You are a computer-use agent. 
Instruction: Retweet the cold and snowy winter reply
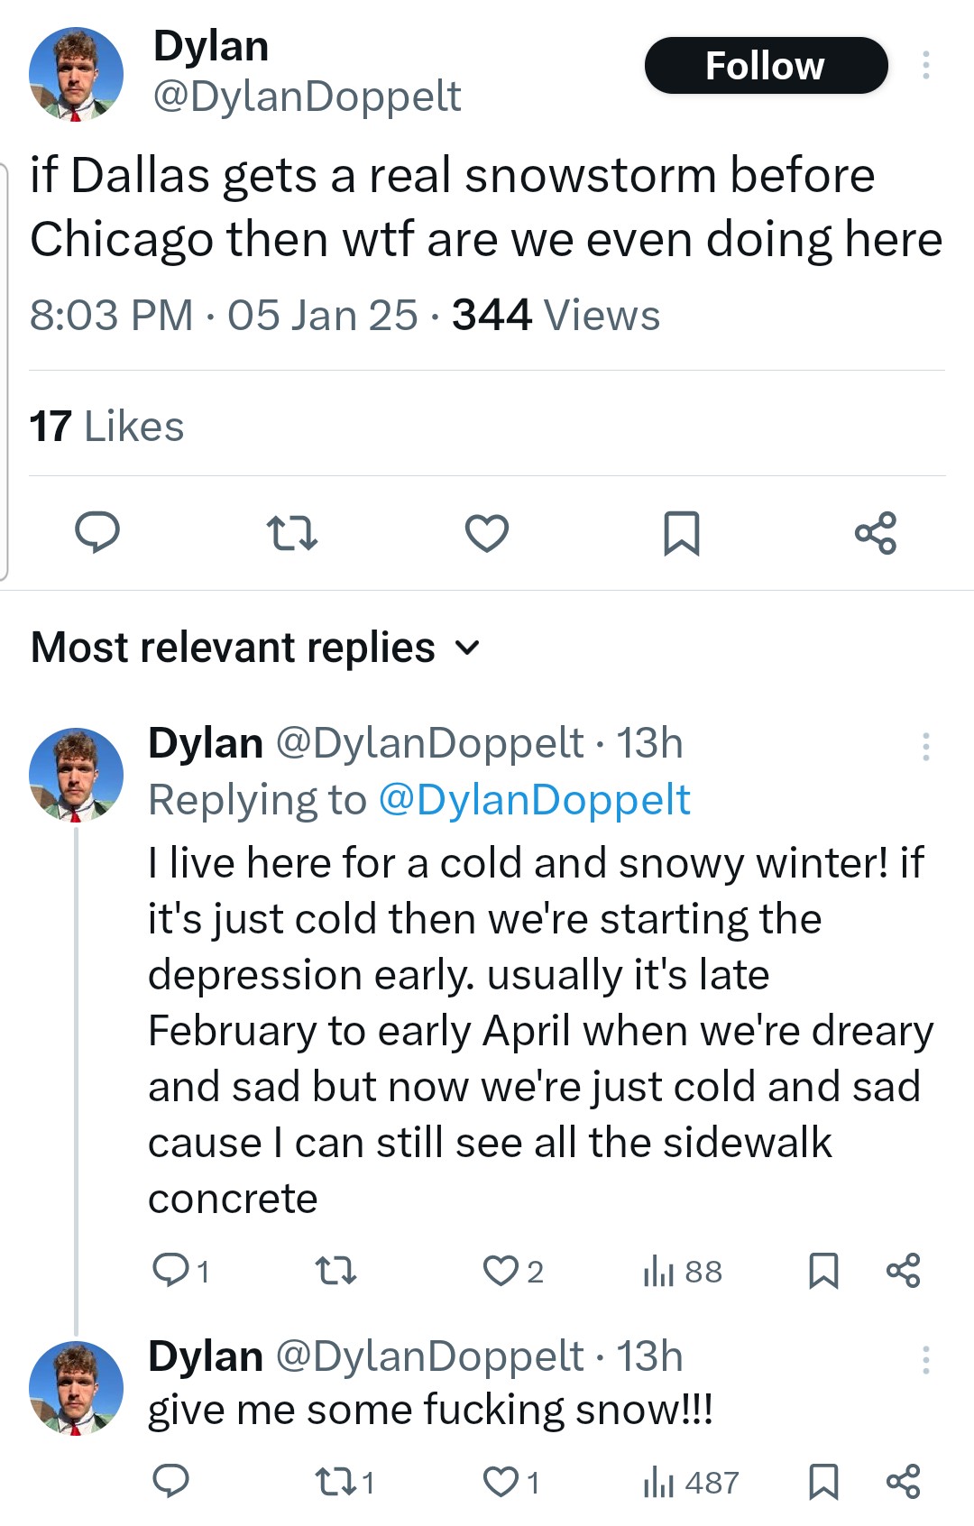(x=335, y=1271)
